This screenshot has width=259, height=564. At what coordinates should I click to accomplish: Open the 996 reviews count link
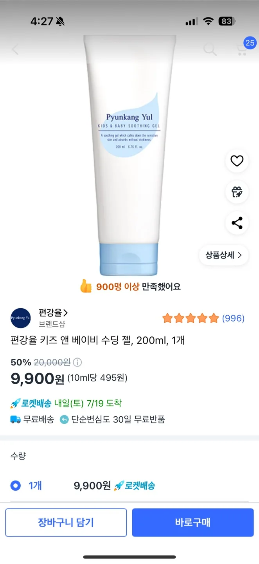pos(233,318)
